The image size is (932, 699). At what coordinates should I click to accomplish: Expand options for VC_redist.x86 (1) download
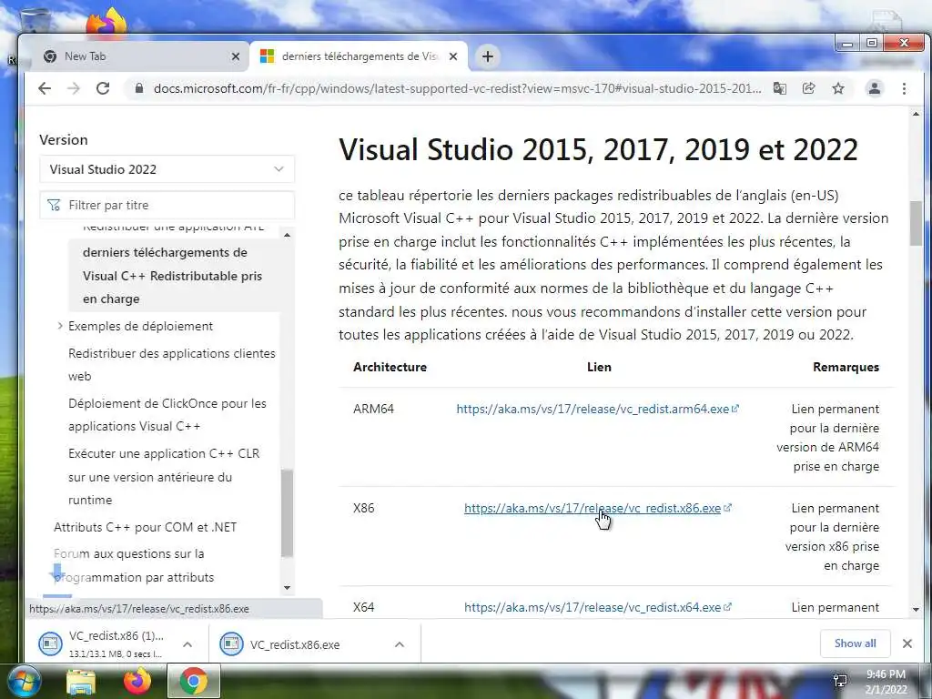click(x=187, y=644)
